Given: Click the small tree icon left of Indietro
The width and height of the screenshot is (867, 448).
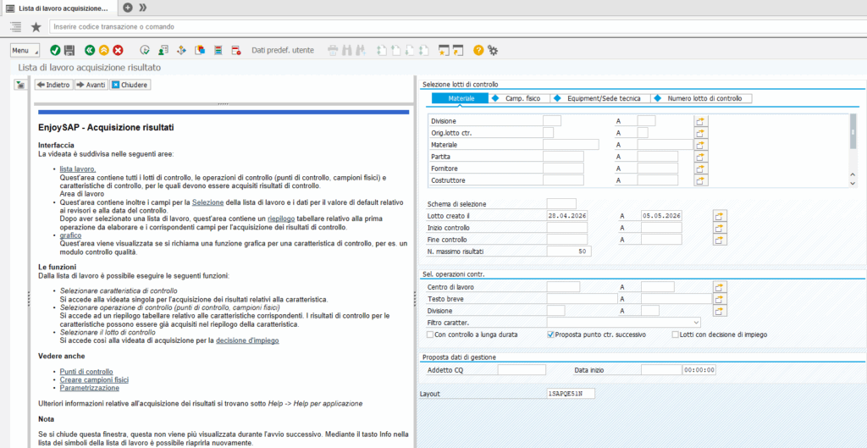Looking at the screenshot, I should [x=21, y=86].
